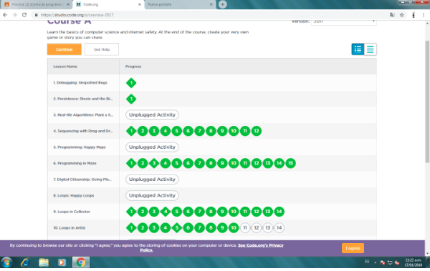Focus the address bar URL
This screenshot has height=271, width=430.
click(x=77, y=15)
